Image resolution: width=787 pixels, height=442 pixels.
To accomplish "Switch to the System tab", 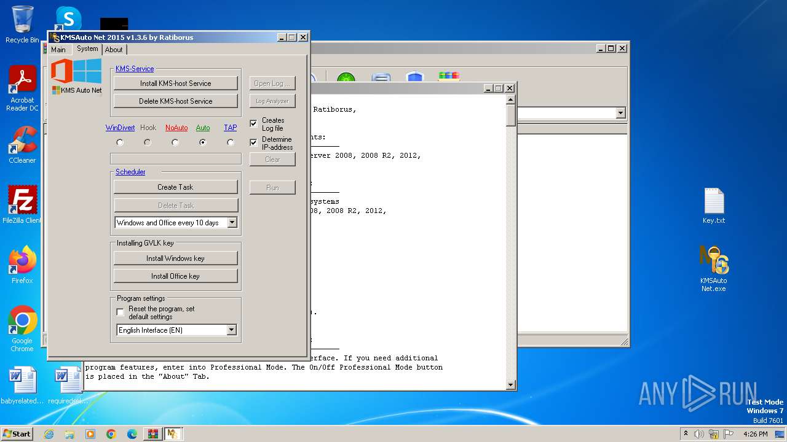I will click(x=87, y=49).
